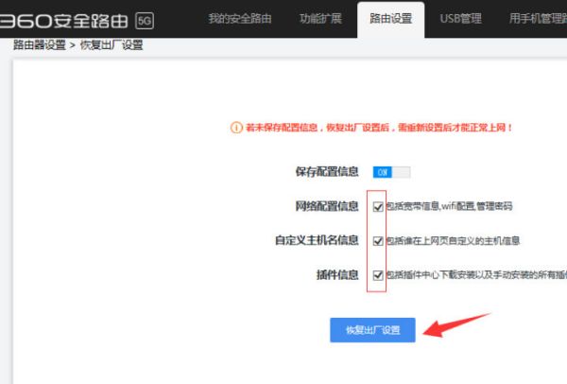The image size is (567, 384).
Task: Select the 路由设置 tab
Action: [391, 19]
